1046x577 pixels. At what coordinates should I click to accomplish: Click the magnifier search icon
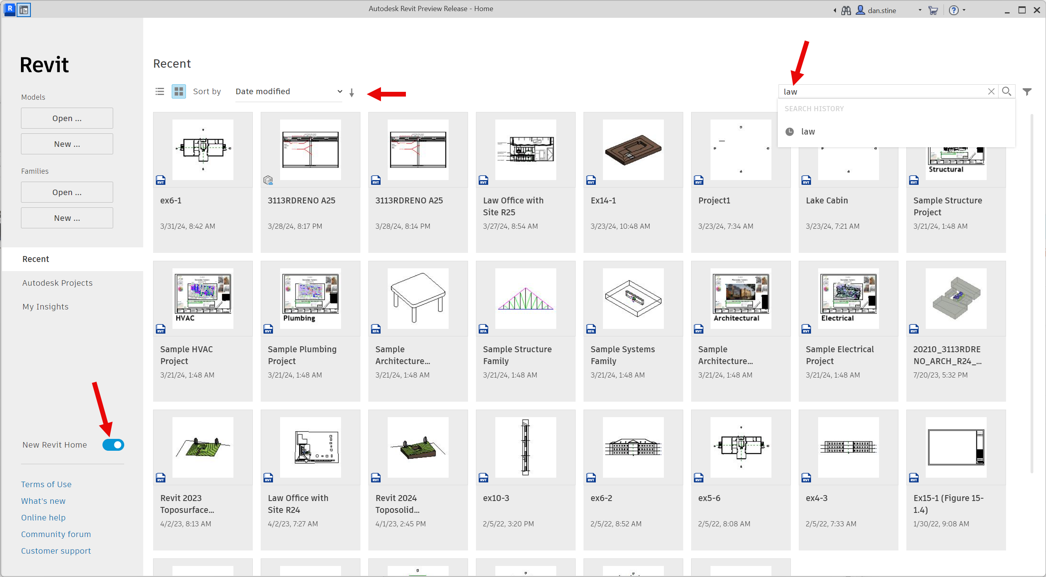[x=1006, y=91]
